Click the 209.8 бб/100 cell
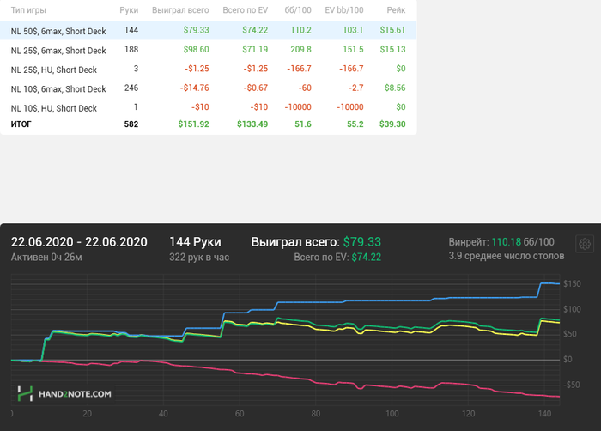The height and width of the screenshot is (431, 601). [300, 50]
